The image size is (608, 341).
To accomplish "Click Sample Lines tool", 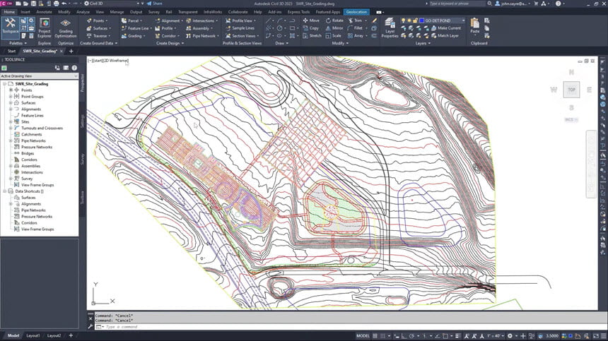I will (x=240, y=28).
